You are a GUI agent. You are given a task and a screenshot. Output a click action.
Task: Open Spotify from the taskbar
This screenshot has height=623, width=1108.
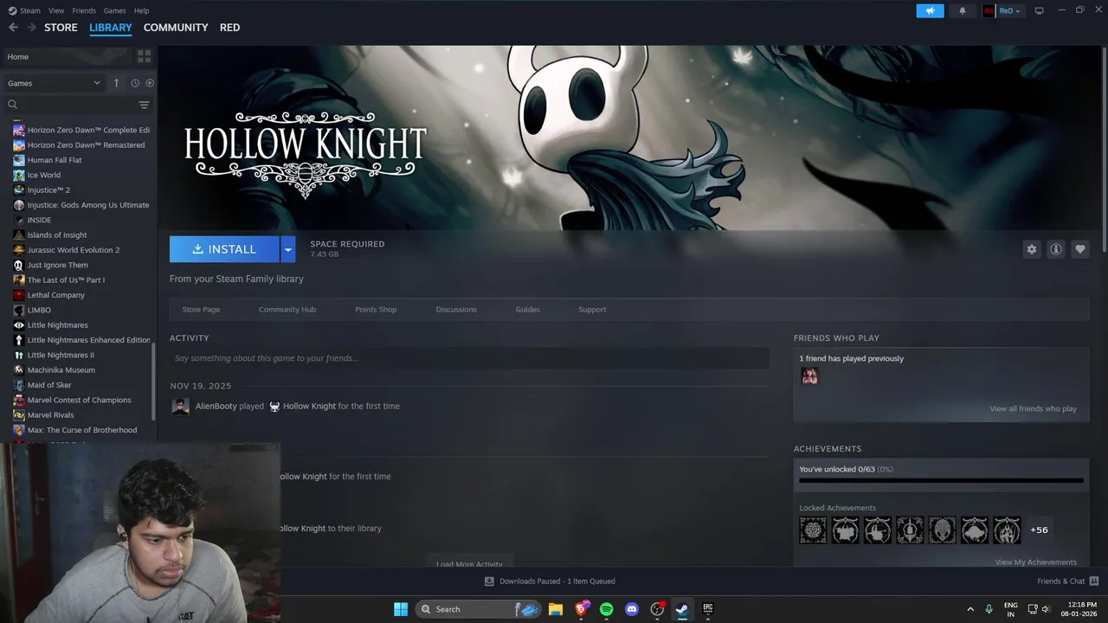pyautogui.click(x=606, y=609)
